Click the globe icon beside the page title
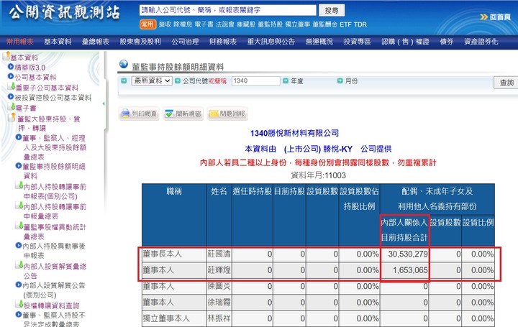This screenshot has height=327, width=518. 124,64
